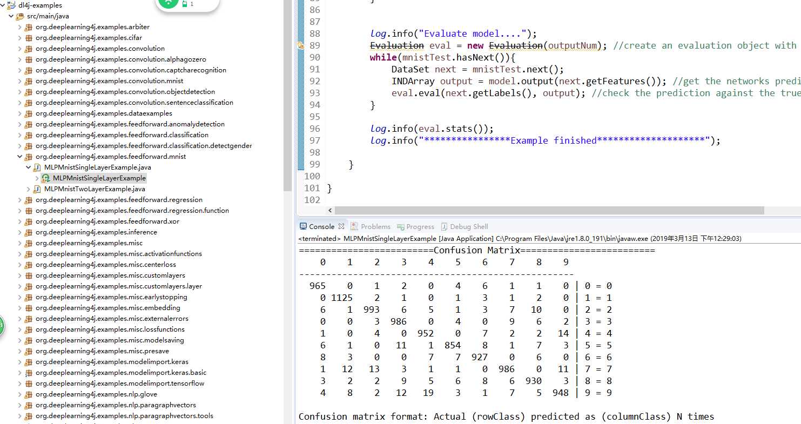Expand the MLPMnistSingleLayerExample class node

click(x=37, y=178)
